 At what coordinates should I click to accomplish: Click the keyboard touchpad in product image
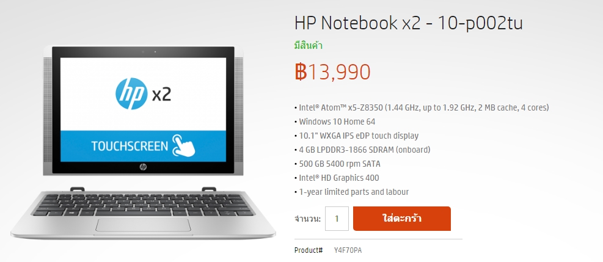143,225
